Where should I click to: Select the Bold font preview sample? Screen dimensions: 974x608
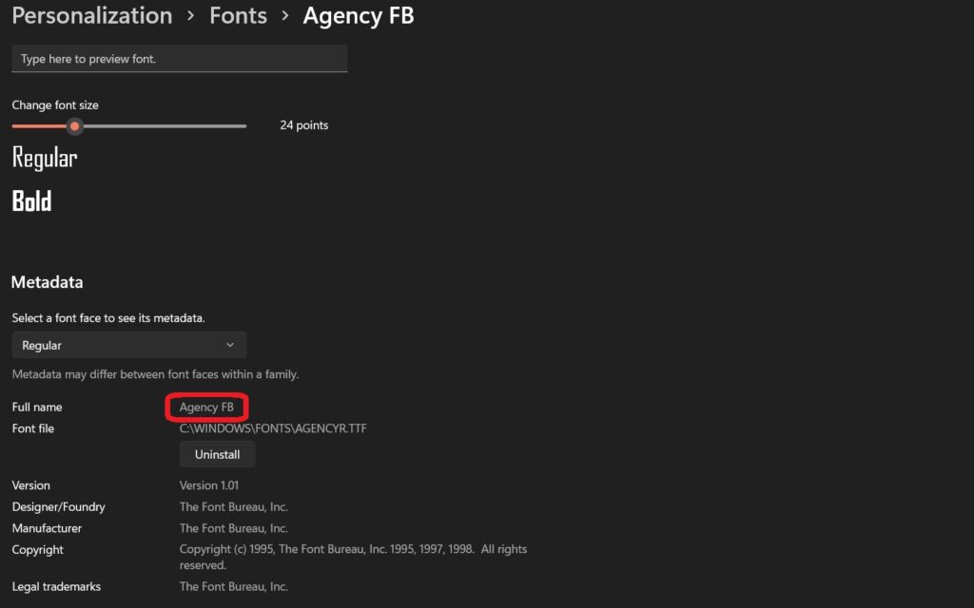click(x=32, y=200)
